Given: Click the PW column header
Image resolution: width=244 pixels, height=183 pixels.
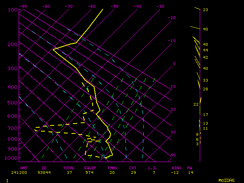Looking at the screenshot, I should point(189,168).
